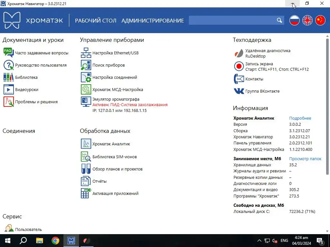330x247 pixels.
Task: Open File Explorer from the taskbar
Action: coord(39,241)
